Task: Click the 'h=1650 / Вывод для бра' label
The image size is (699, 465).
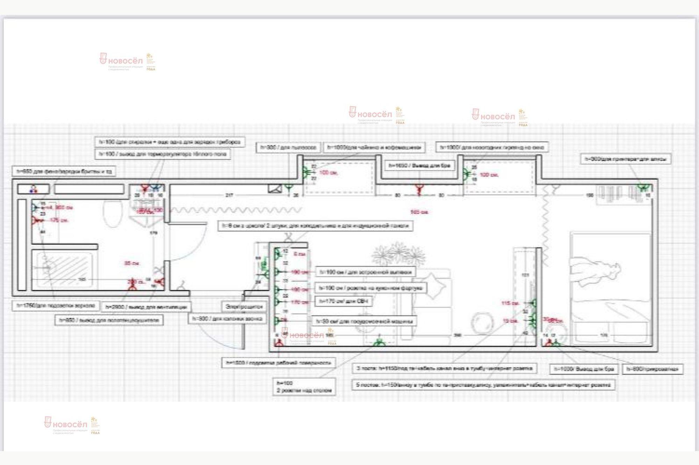Action: click(x=419, y=166)
